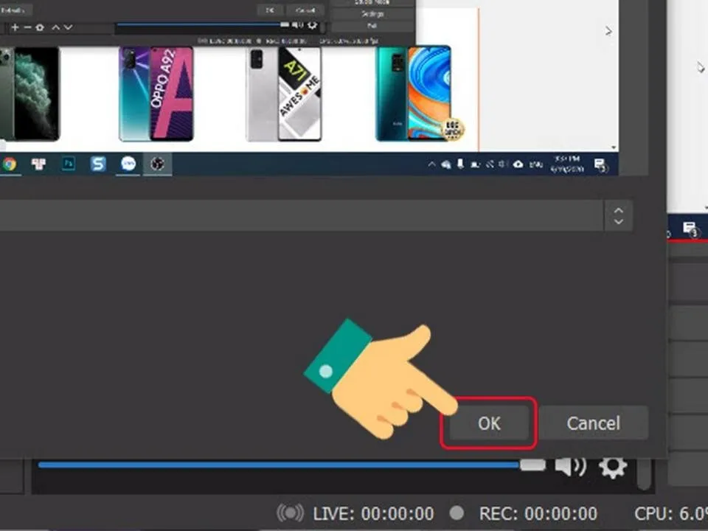
Task: Open OBS Studio from the taskbar
Action: (x=157, y=164)
